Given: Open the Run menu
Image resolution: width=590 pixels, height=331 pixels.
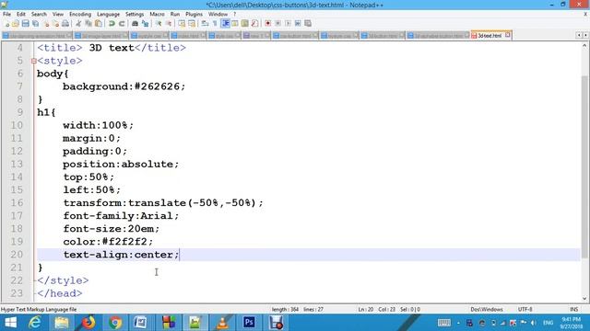Looking at the screenshot, I should 175,15.
